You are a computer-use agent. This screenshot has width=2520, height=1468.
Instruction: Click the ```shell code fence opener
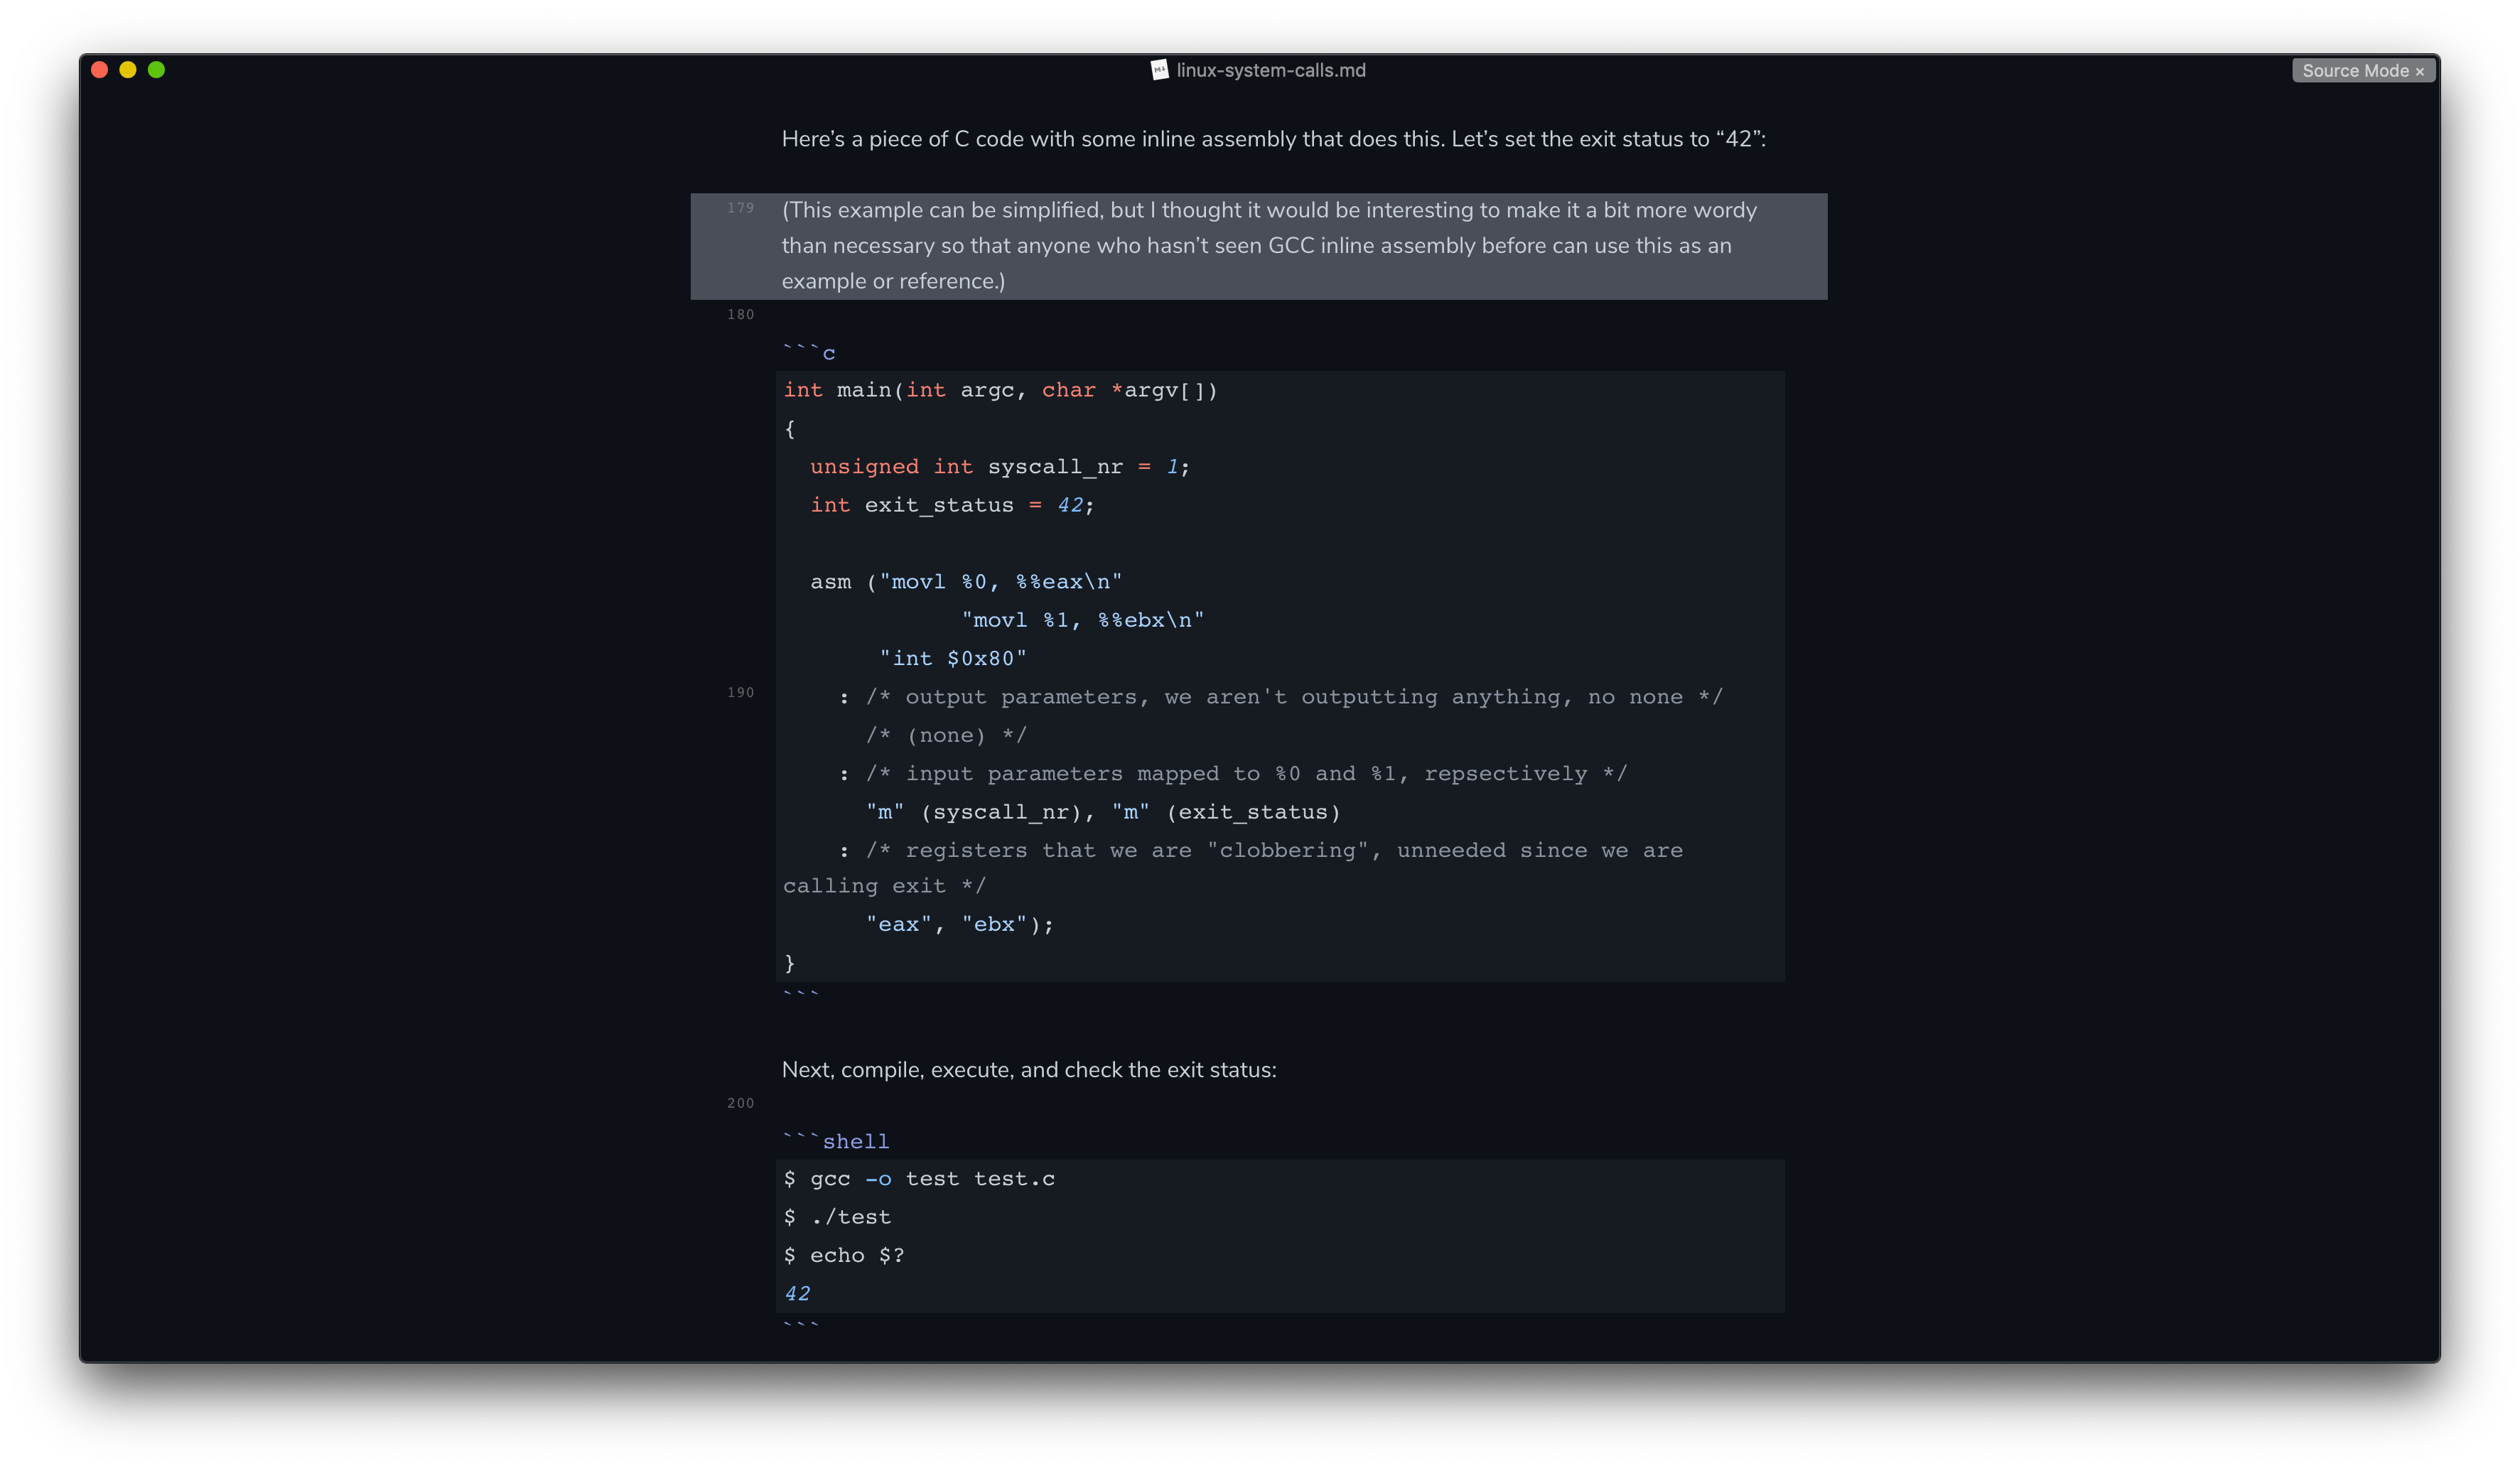tap(836, 1141)
